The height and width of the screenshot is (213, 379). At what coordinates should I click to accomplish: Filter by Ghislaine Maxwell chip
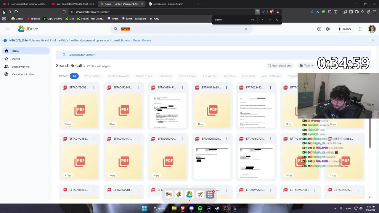(118, 76)
